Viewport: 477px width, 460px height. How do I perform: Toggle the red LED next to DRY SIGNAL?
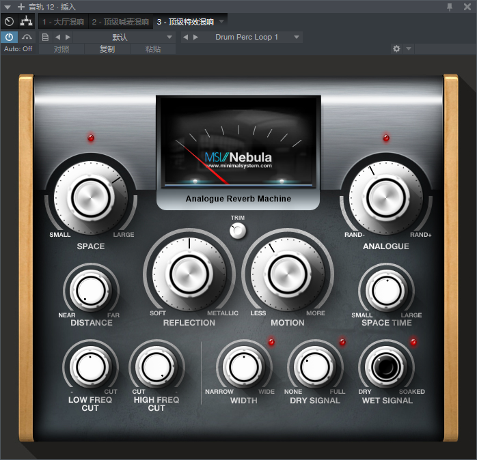(x=342, y=342)
